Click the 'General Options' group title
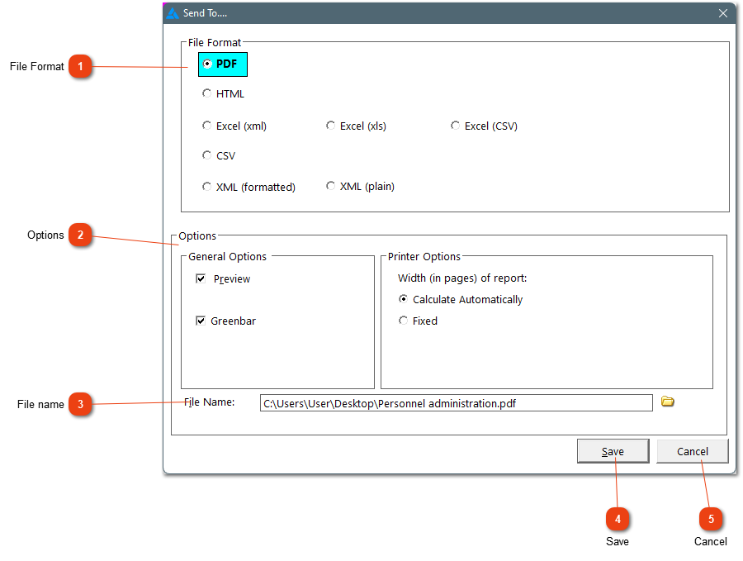This screenshot has height=561, width=743. pyautogui.click(x=228, y=257)
